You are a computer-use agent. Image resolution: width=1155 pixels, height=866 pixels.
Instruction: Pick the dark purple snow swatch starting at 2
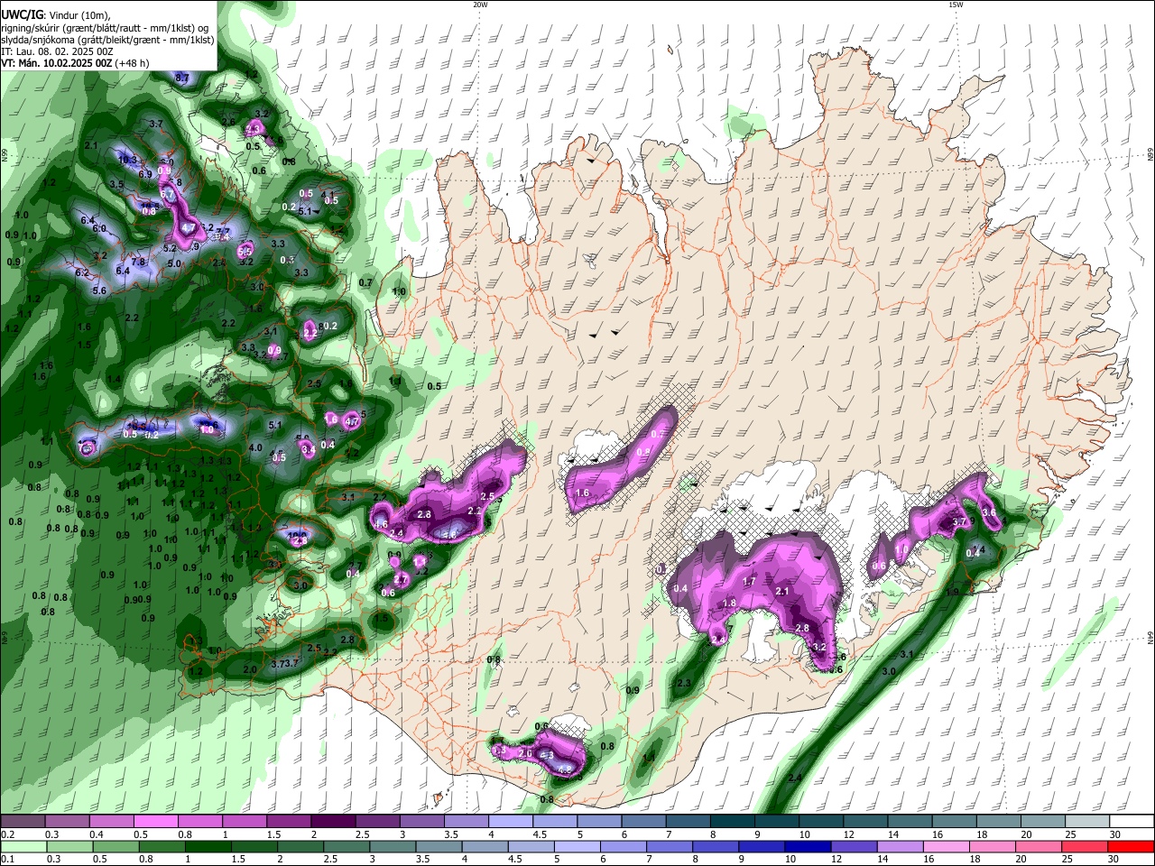[333, 822]
